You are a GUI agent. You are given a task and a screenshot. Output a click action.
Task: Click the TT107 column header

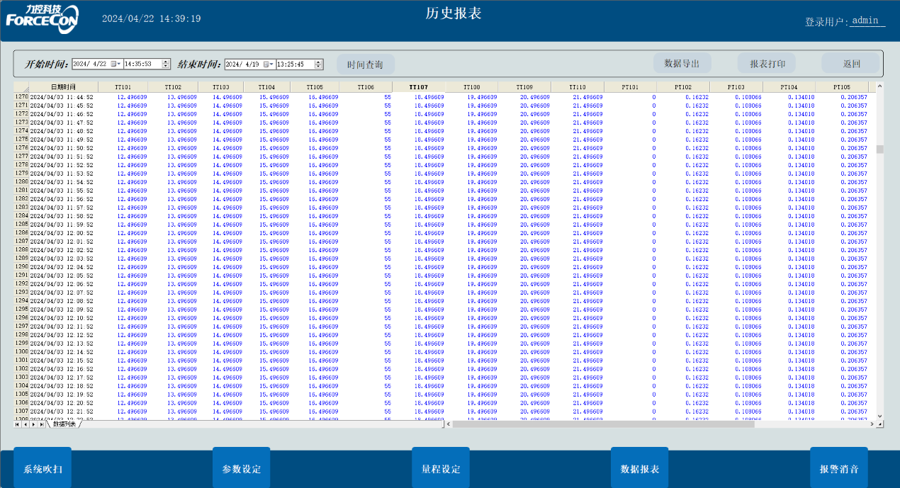419,87
